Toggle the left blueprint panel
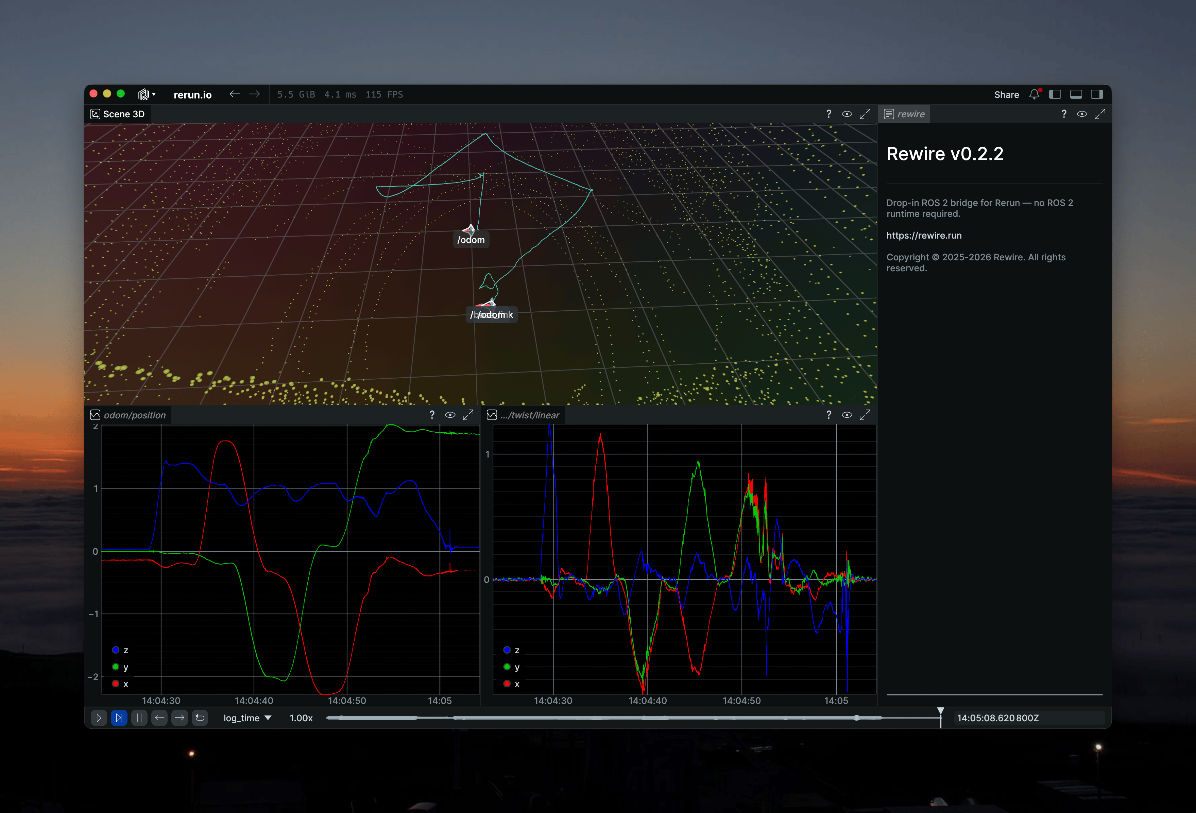1196x813 pixels. point(1055,94)
